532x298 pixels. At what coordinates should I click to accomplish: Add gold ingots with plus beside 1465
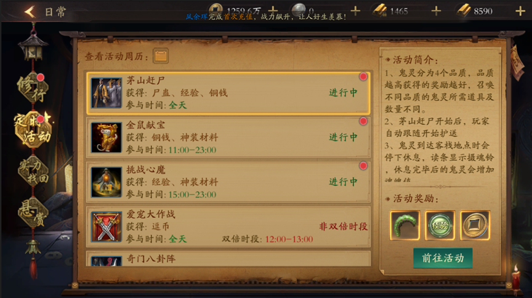(436, 11)
